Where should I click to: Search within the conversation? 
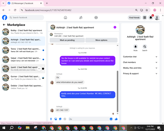(145, 47)
